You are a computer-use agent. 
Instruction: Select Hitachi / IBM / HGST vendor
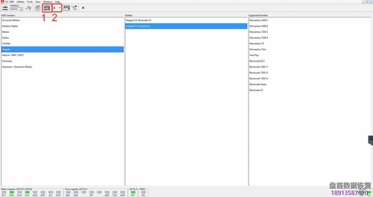(x=13, y=55)
